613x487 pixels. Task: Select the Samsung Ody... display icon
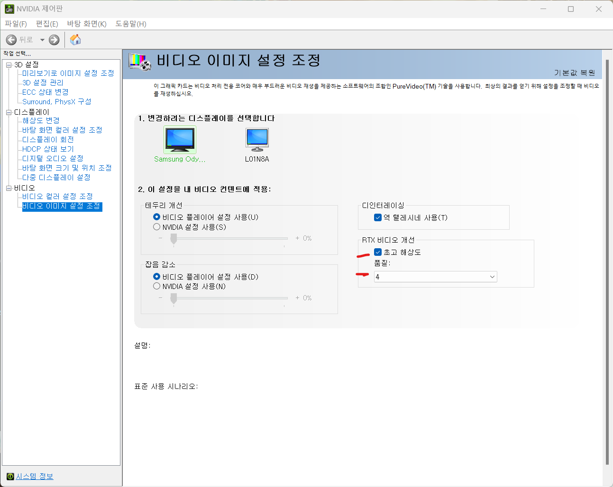[180, 139]
